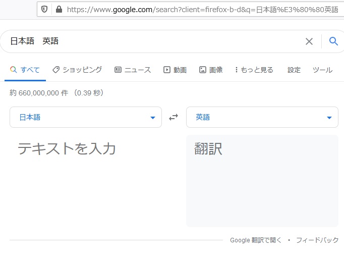This screenshot has width=344, height=258.
Task: Click the result count text 約 660,000,000 件
Action: point(39,93)
